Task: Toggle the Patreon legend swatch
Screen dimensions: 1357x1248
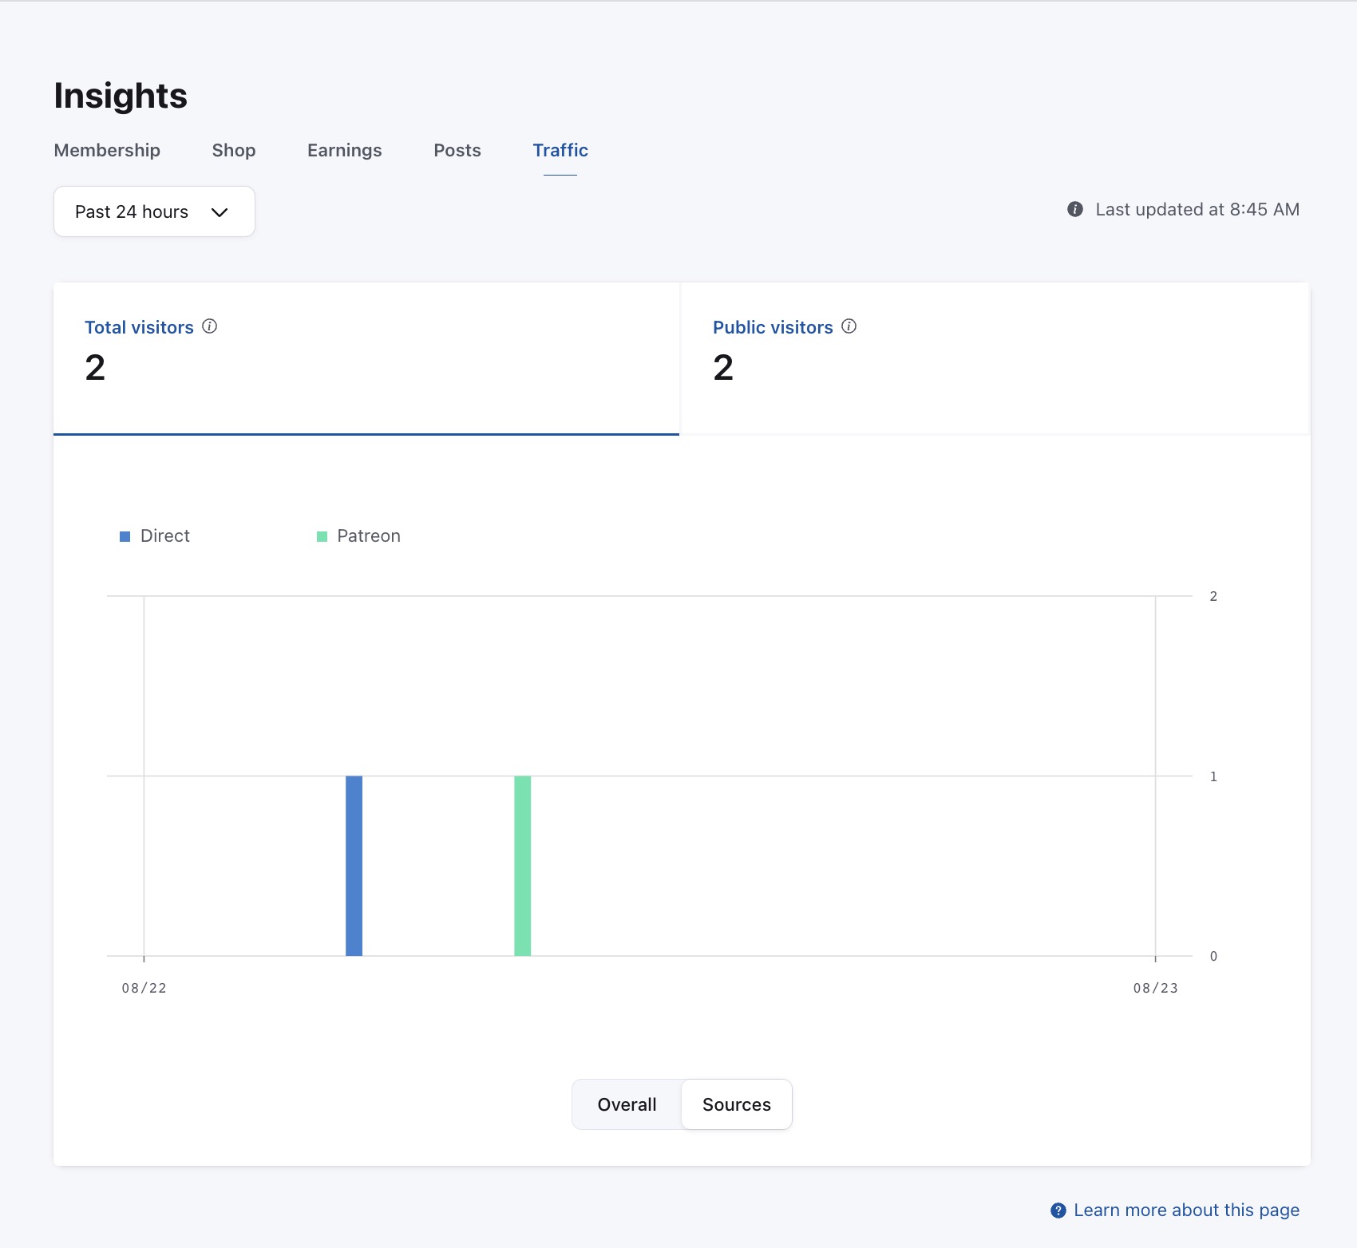Action: coord(322,536)
